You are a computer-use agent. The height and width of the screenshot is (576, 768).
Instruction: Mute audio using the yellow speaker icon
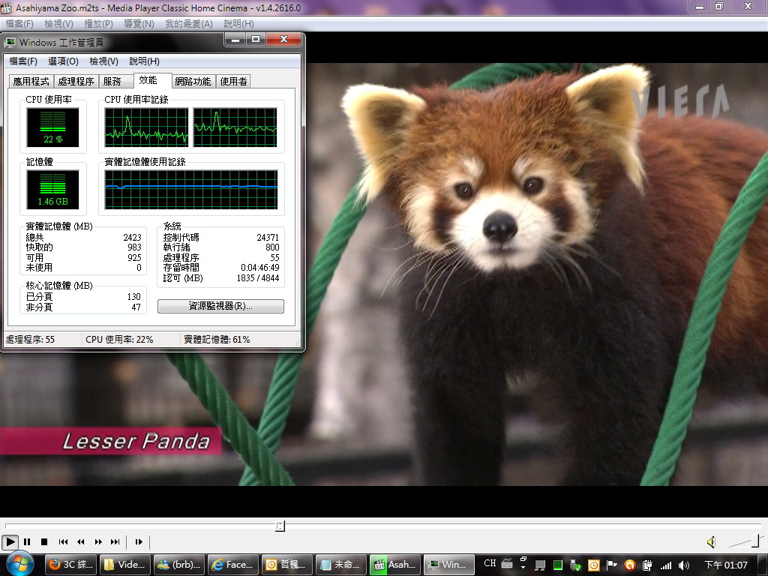711,541
